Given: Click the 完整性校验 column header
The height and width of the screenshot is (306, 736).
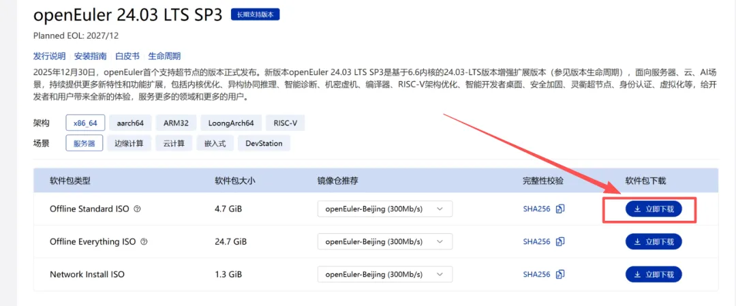Looking at the screenshot, I should pos(543,180).
